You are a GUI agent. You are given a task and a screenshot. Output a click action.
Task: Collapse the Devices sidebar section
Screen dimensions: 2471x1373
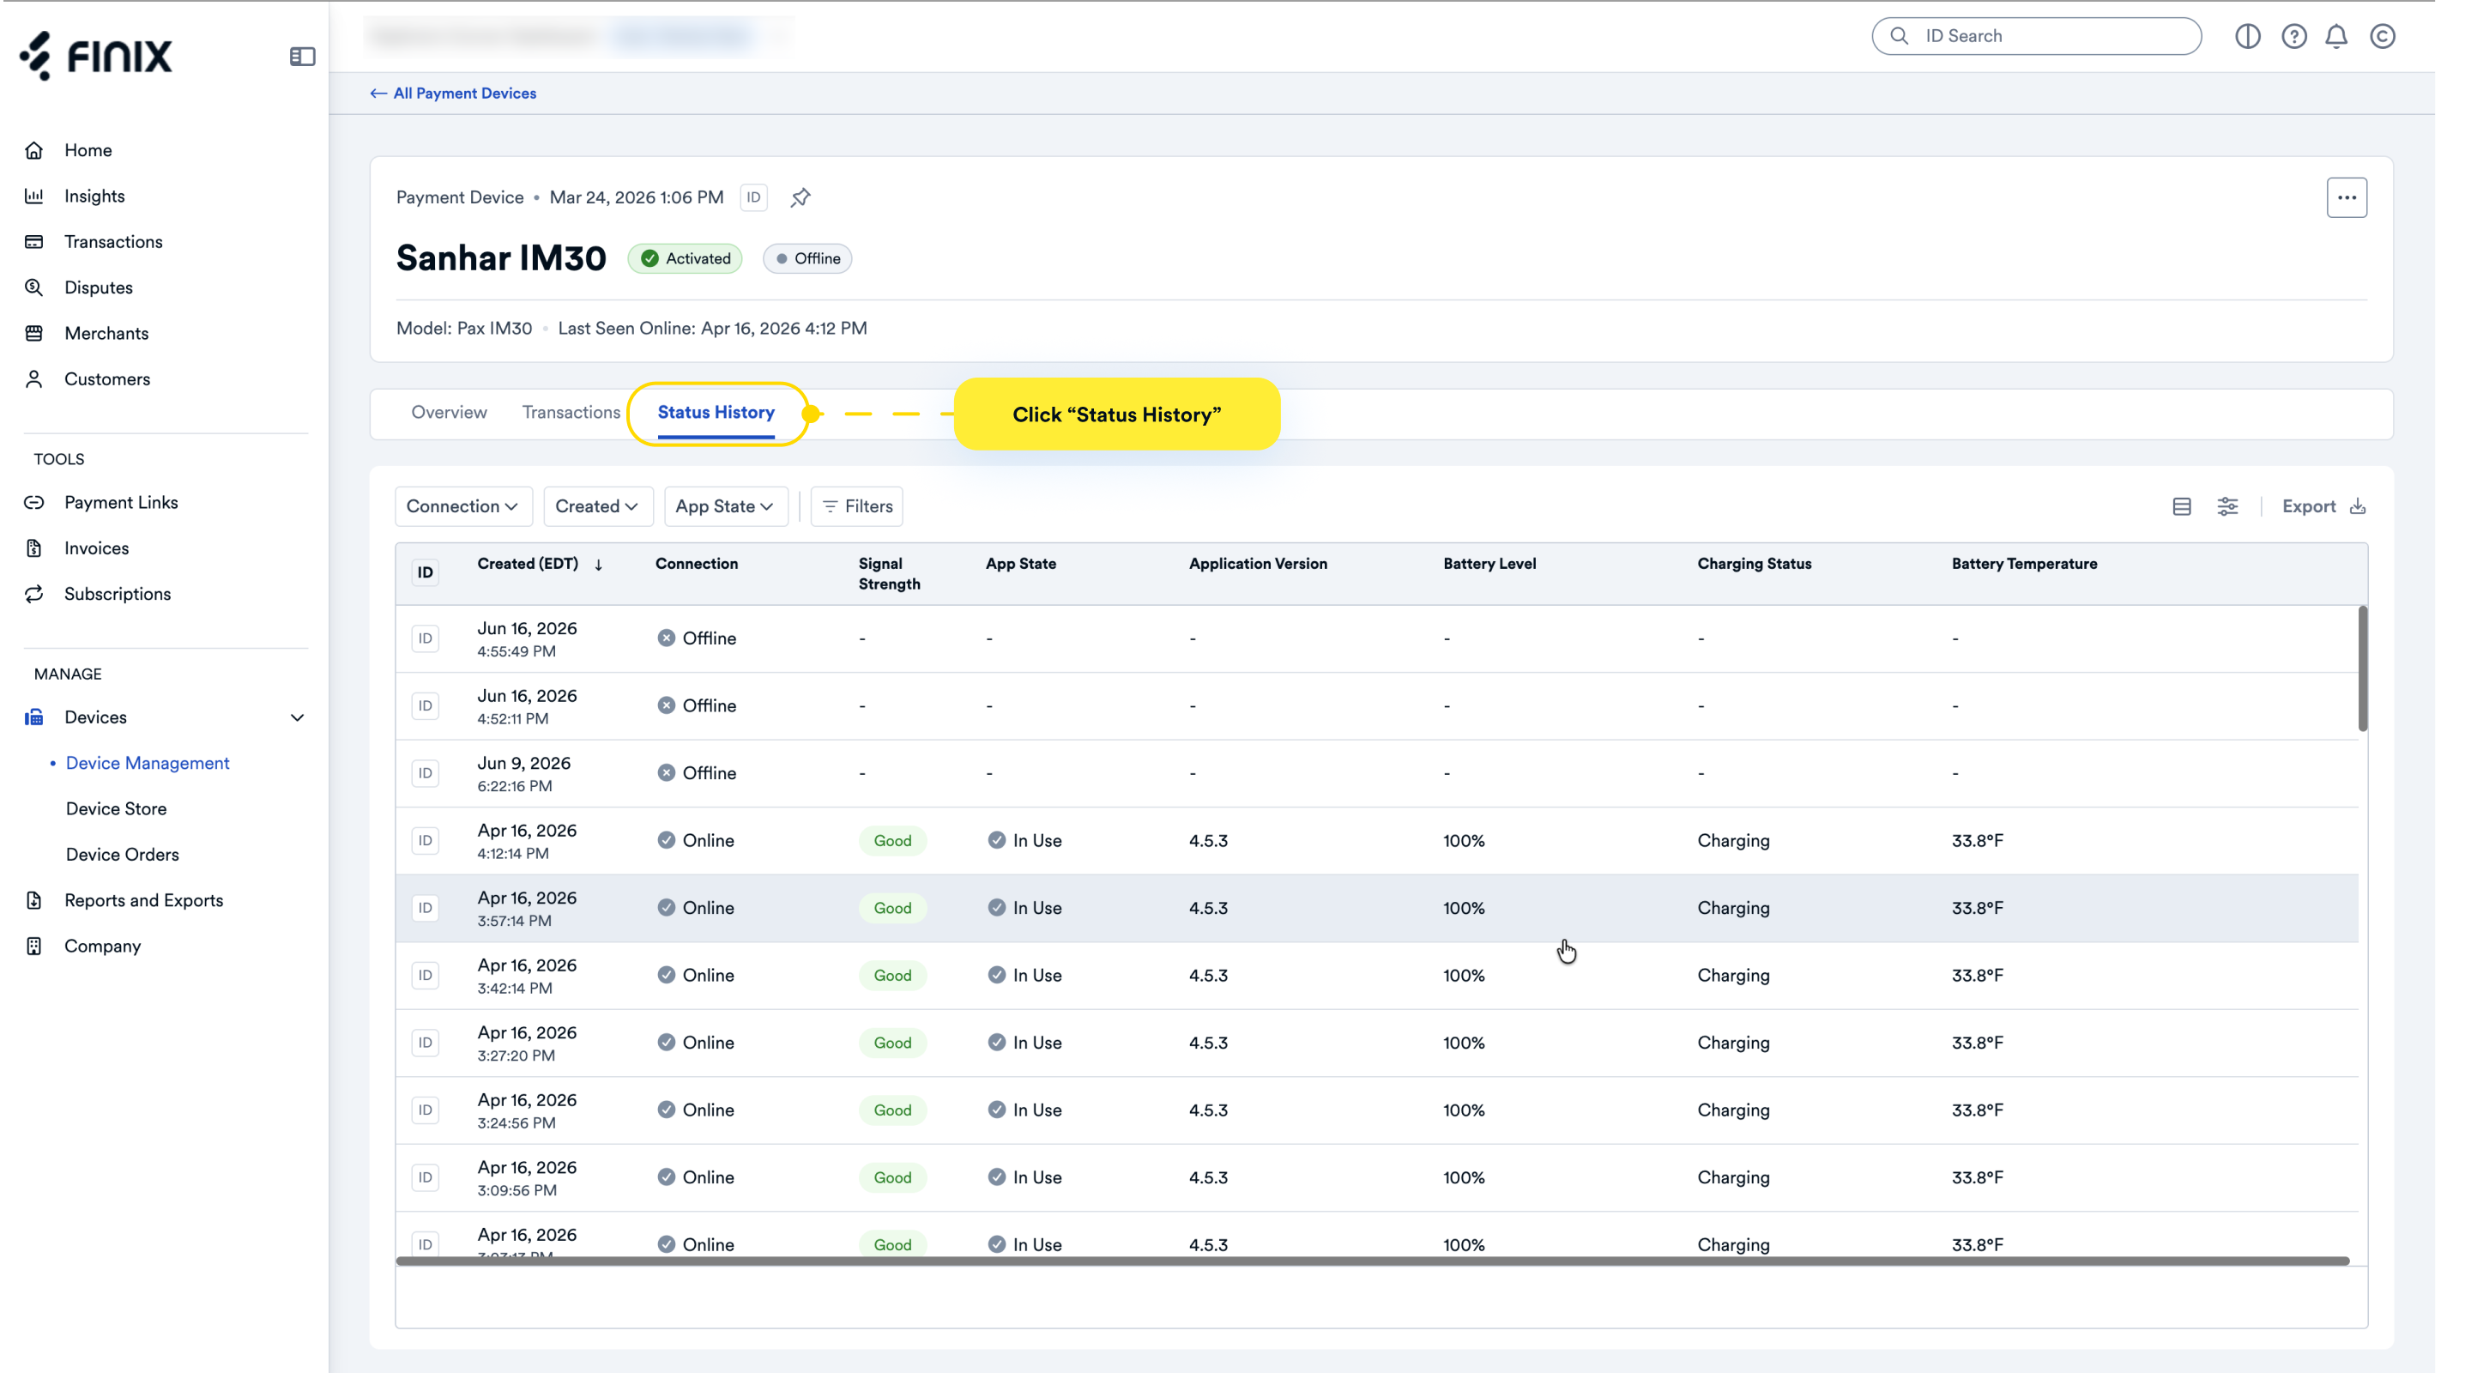pos(298,717)
